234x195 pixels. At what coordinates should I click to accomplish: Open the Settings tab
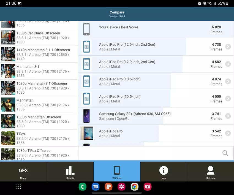(x=210, y=172)
